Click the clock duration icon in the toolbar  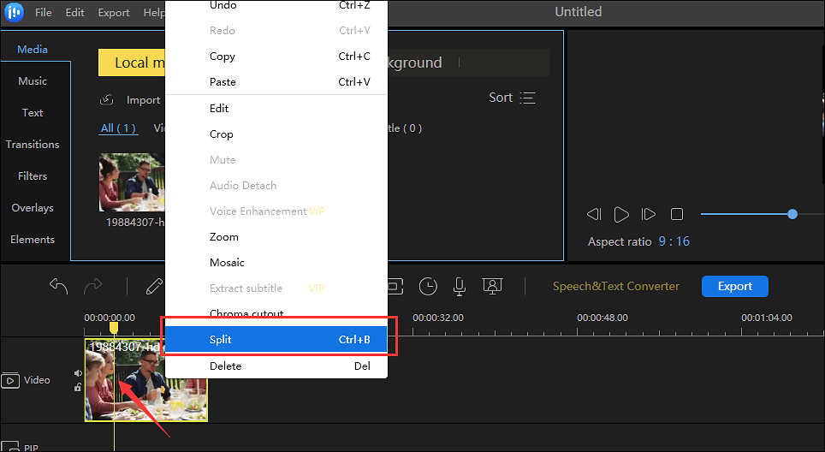click(428, 286)
